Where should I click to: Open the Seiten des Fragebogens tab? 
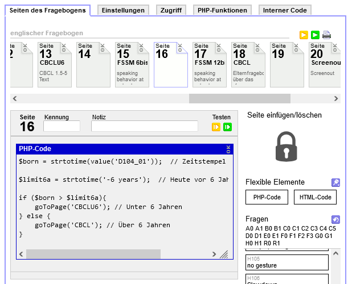48,10
